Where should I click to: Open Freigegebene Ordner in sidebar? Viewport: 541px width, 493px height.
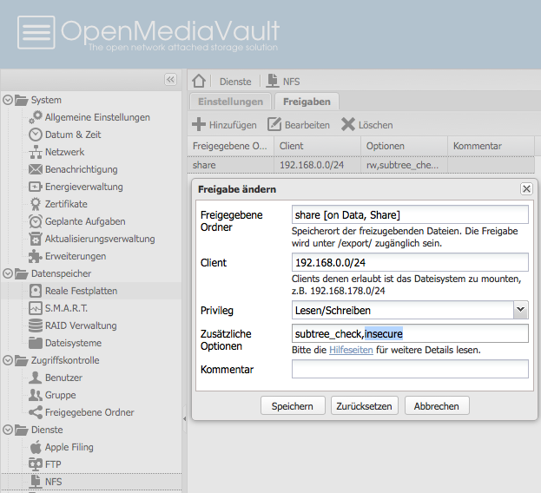pyautogui.click(x=89, y=412)
